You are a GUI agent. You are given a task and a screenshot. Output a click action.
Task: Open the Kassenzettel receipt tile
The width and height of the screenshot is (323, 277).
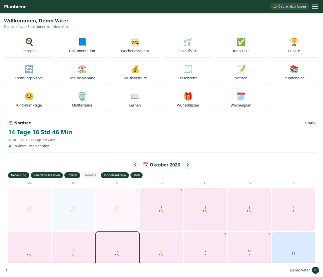click(188, 73)
